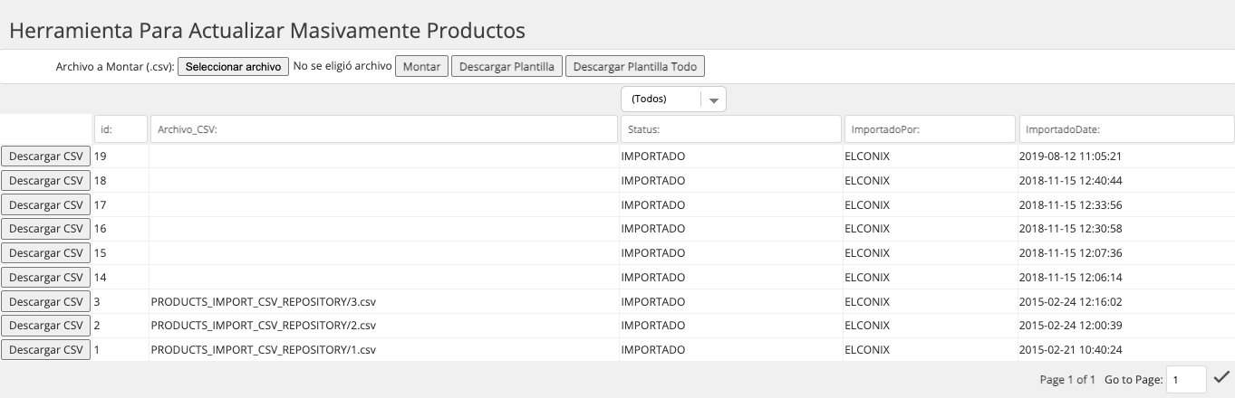This screenshot has height=398, width=1235.
Task: Select date 2015-02-24 12:00:39
Action: (1071, 326)
